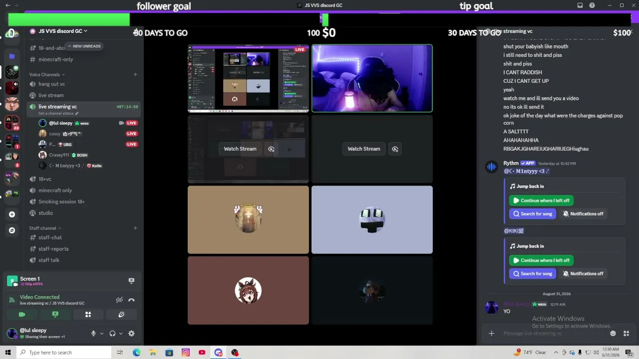Open apps launcher in the chat box

627,334
